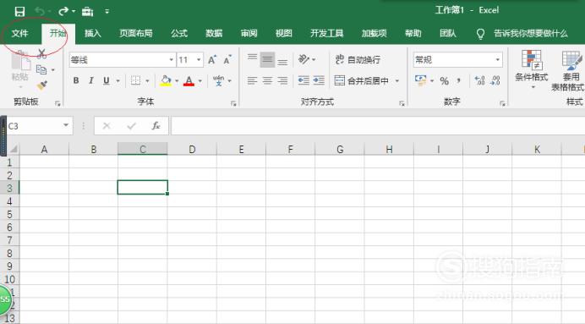The width and height of the screenshot is (585, 324).
Task: Open 条件格式 conditional formatting
Action: pos(531,69)
